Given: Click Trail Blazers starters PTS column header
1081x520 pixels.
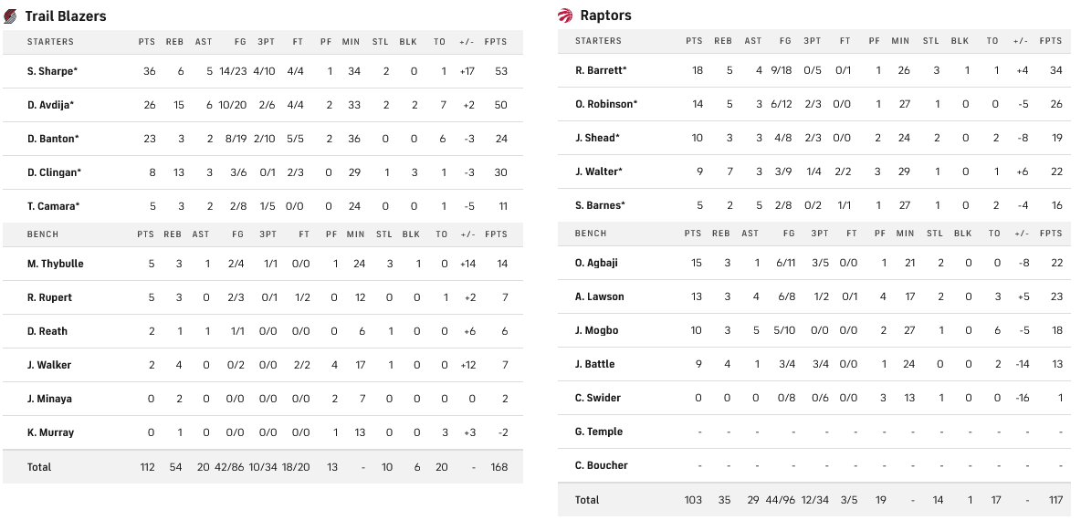Looking at the screenshot, I should click(147, 42).
